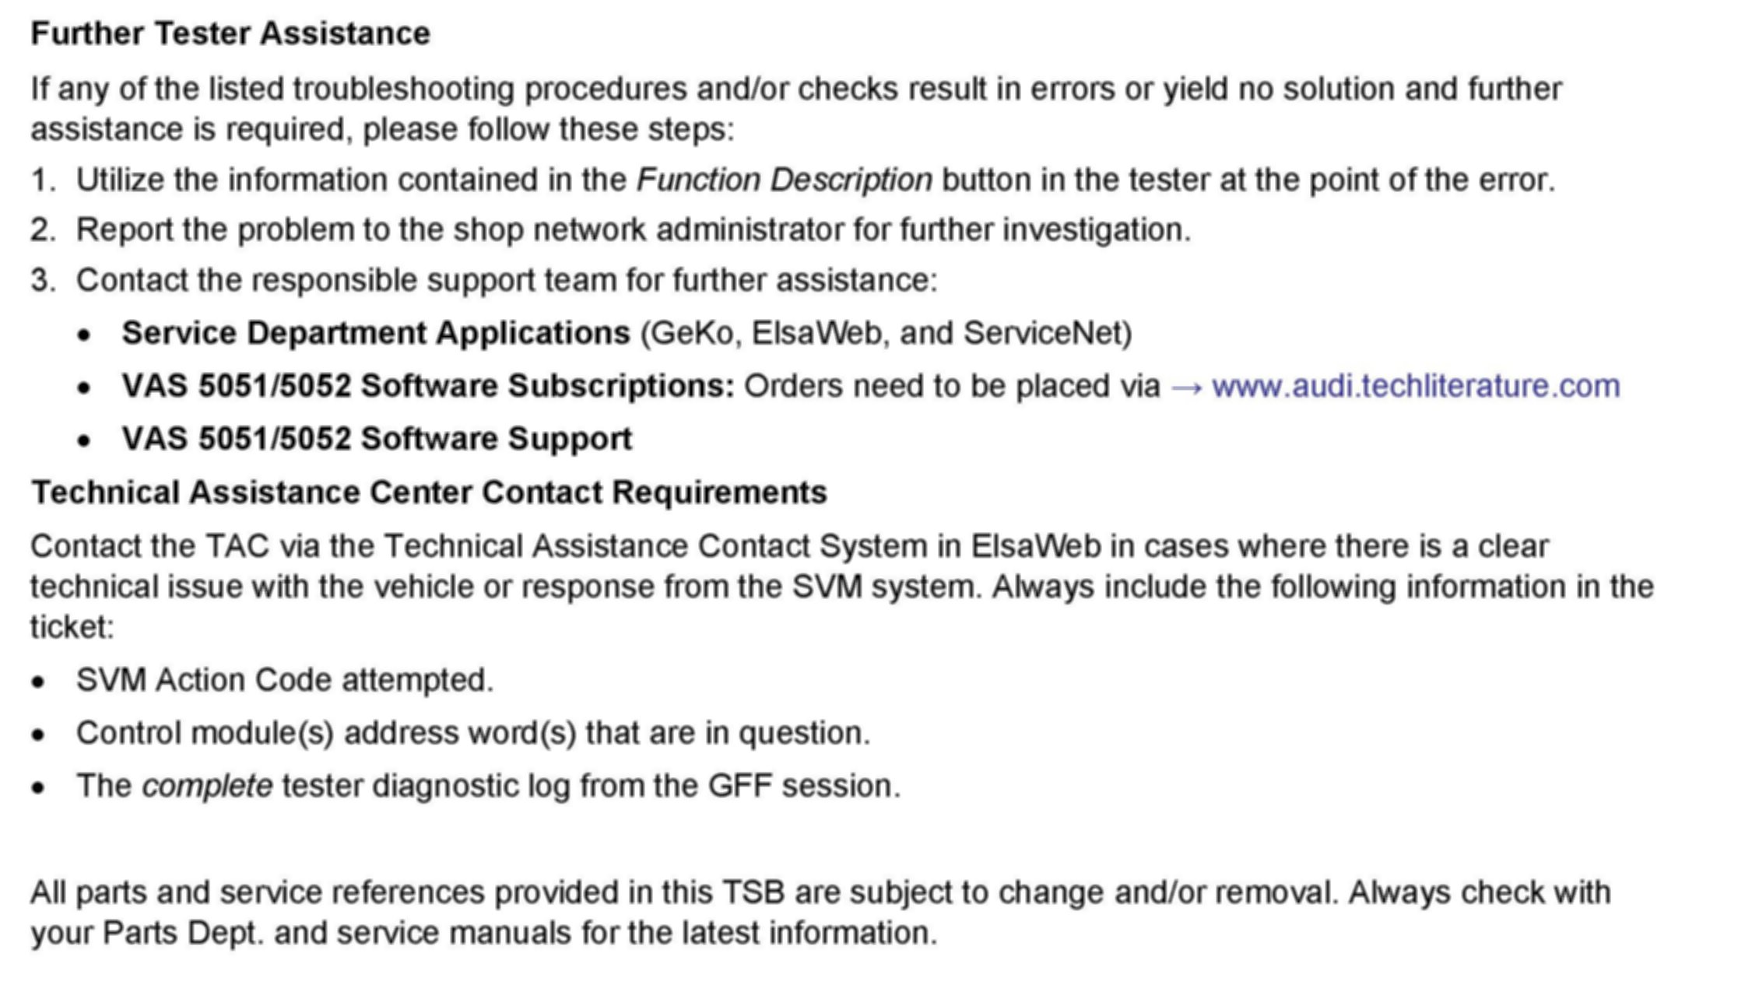Click the 'Technical Assistance Center Contact Requirements' heading

tap(429, 492)
